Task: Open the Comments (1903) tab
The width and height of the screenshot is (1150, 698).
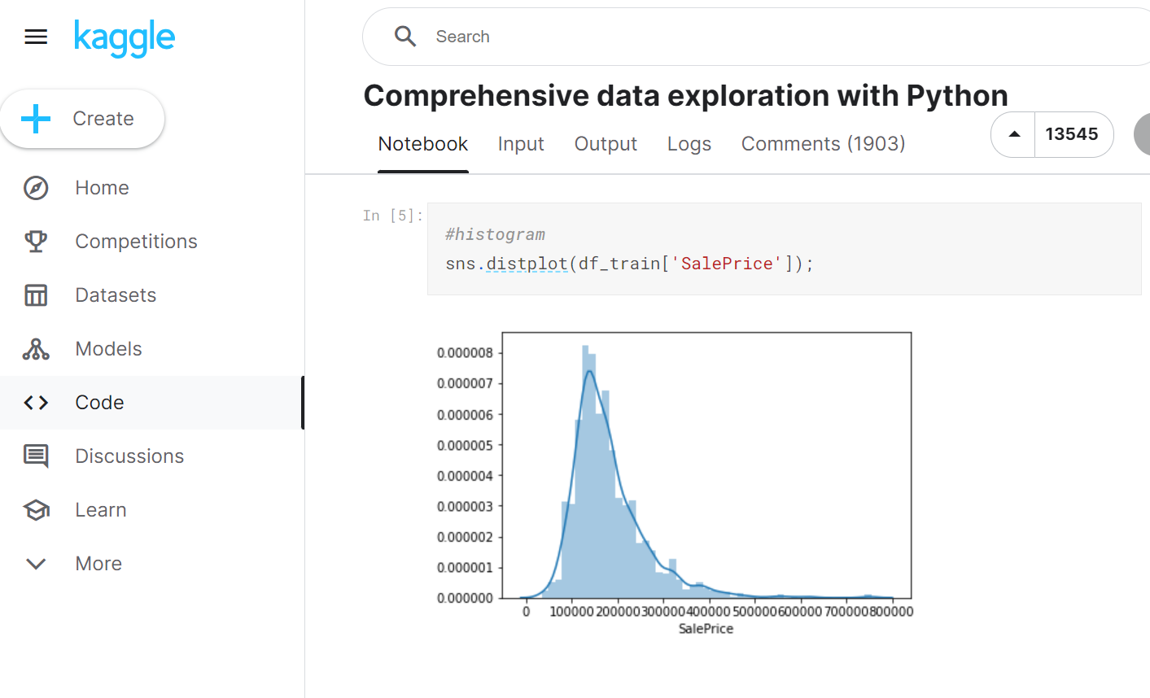Action: 823,144
